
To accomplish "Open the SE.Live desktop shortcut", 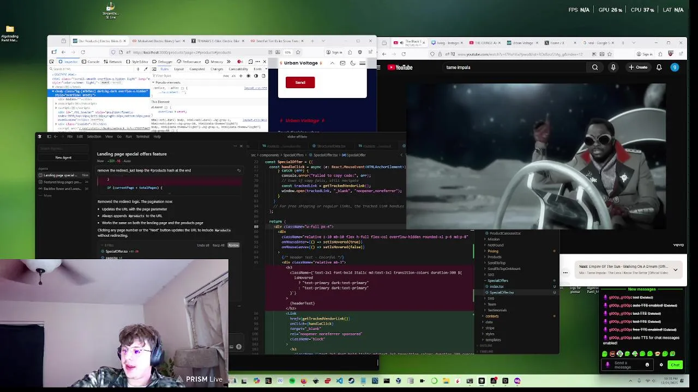I will point(110,10).
